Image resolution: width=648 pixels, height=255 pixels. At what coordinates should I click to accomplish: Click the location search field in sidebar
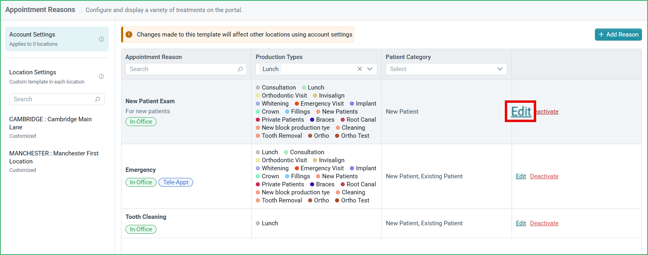point(57,99)
